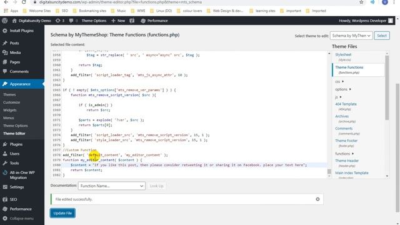Bookmark this page with star icon

click(361, 2)
